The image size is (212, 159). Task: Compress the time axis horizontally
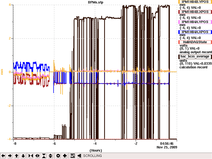(x=31, y=156)
